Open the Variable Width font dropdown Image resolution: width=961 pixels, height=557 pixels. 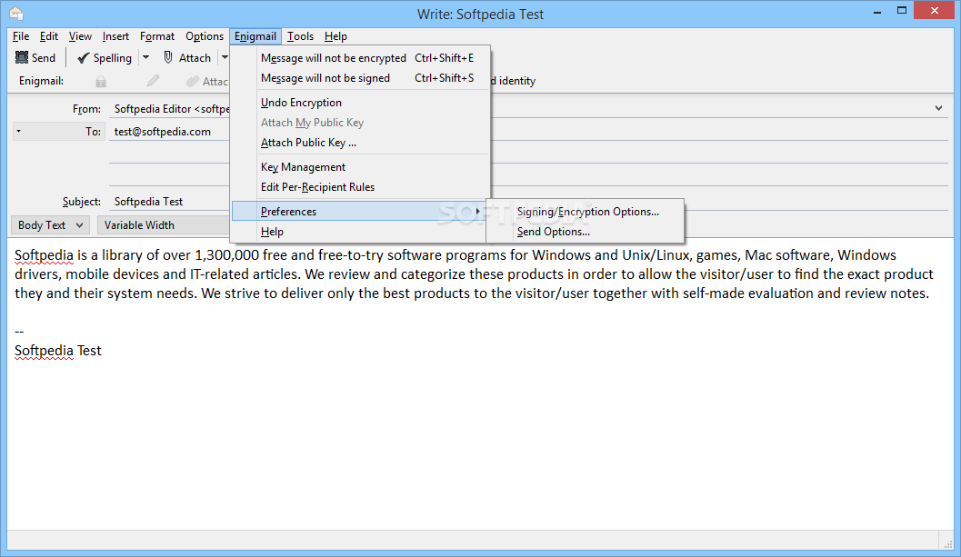click(163, 224)
